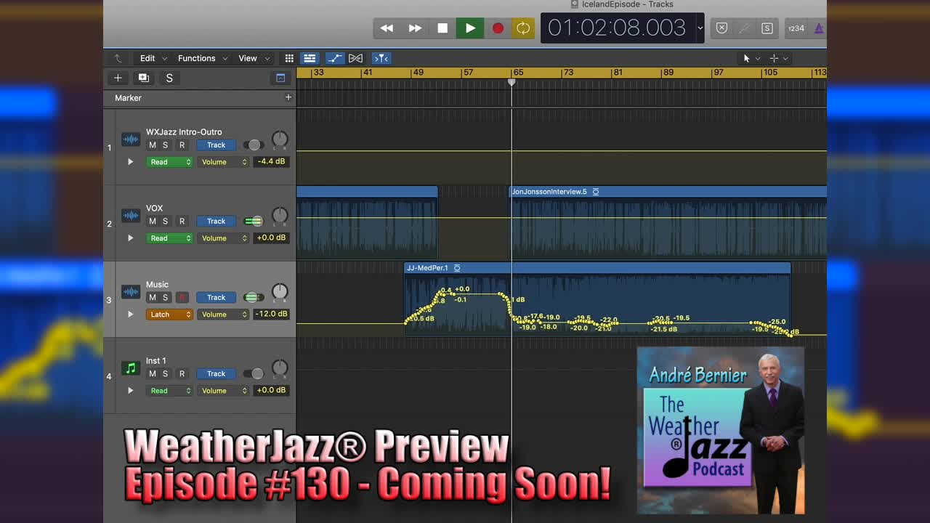Stop playback with the Stop button
Image resolution: width=930 pixels, height=523 pixels.
442,28
